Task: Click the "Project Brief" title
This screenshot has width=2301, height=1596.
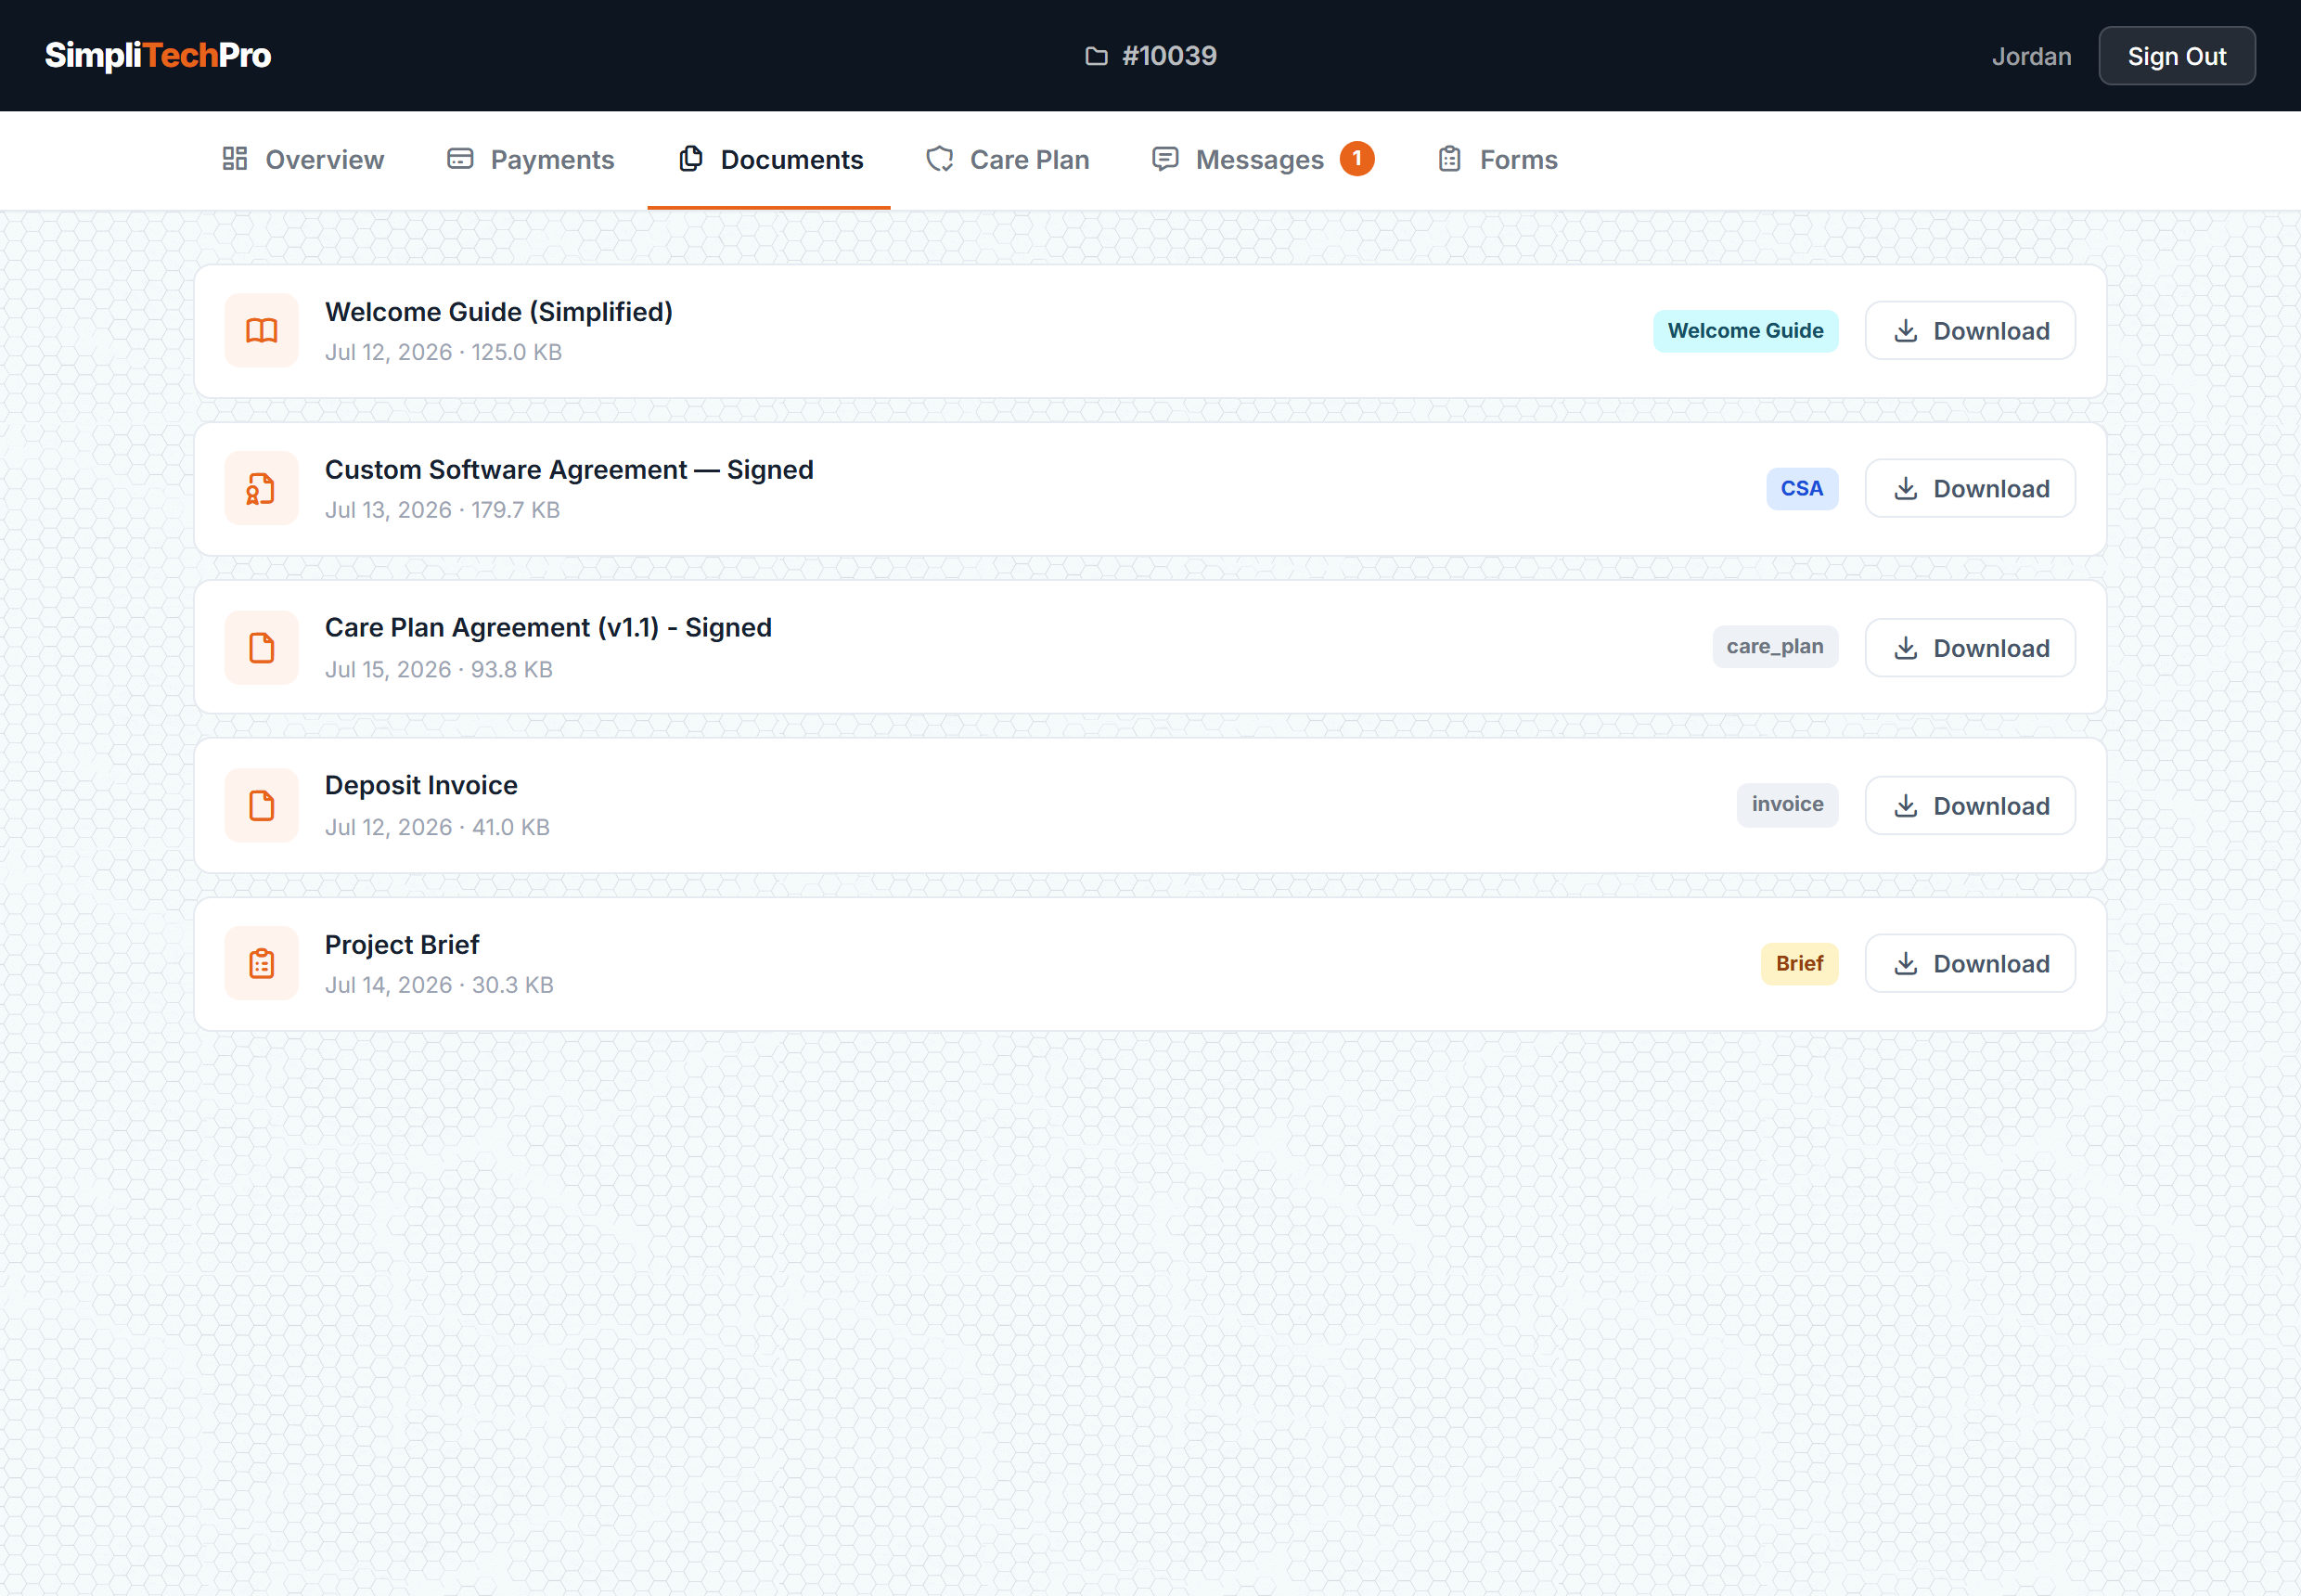Action: coord(402,945)
